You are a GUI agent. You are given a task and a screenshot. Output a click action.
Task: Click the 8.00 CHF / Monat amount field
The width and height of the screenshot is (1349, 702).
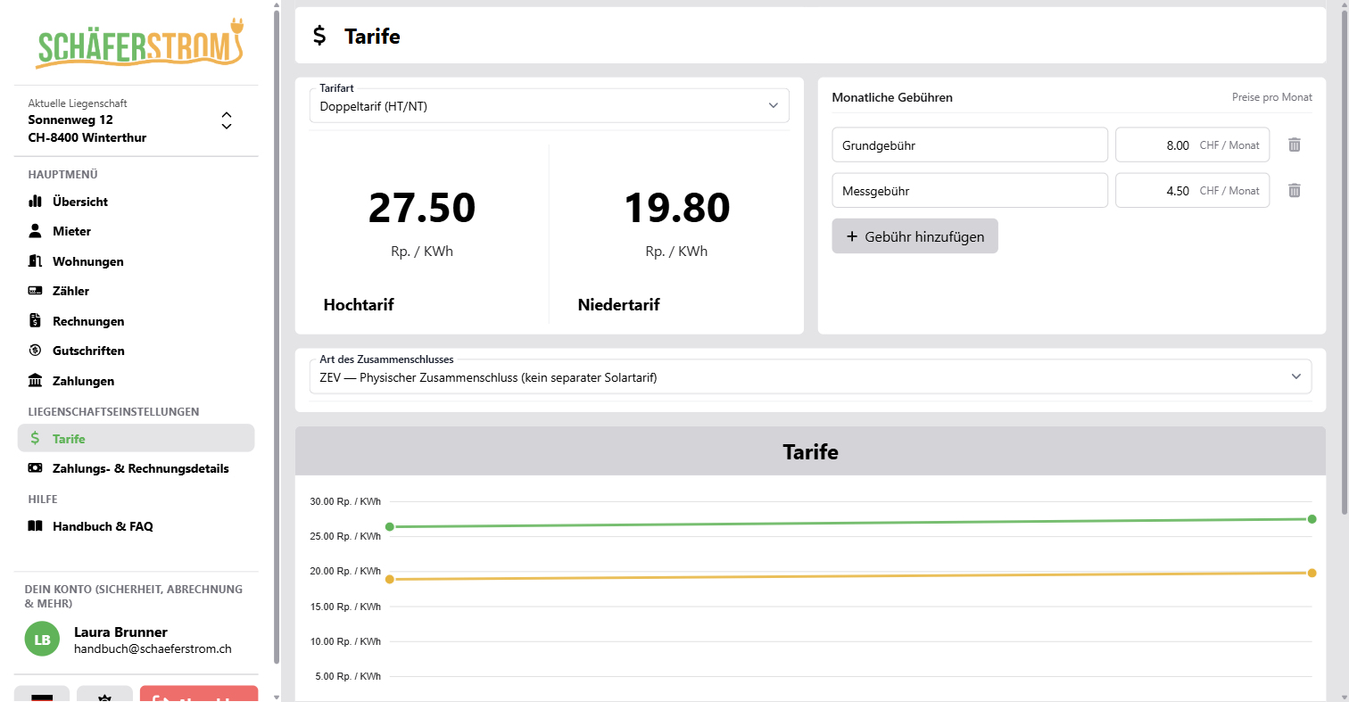tap(1193, 145)
